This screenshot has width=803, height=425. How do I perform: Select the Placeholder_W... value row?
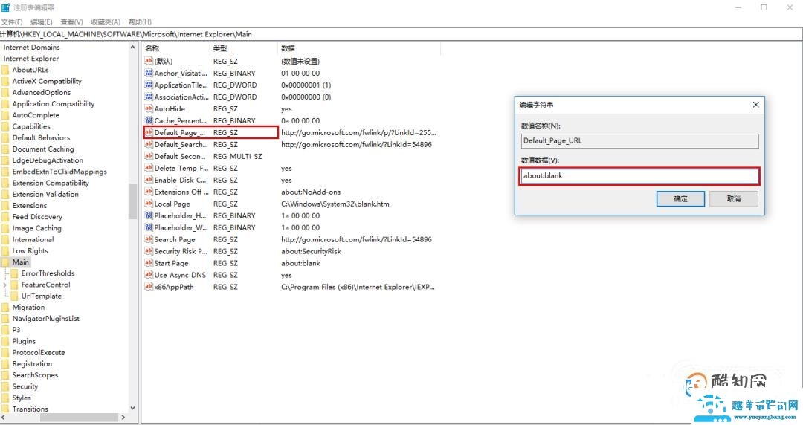(x=291, y=227)
